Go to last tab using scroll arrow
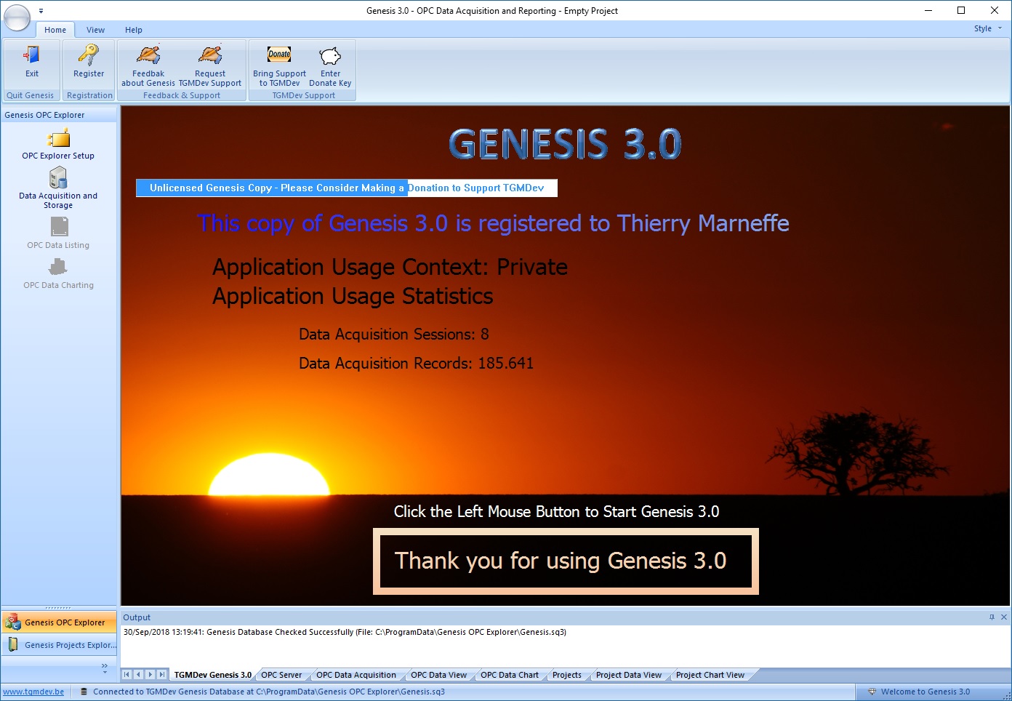 162,675
